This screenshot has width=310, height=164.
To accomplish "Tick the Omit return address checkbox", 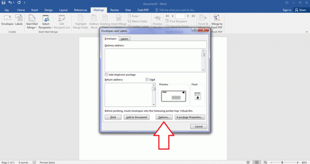I will [147, 80].
